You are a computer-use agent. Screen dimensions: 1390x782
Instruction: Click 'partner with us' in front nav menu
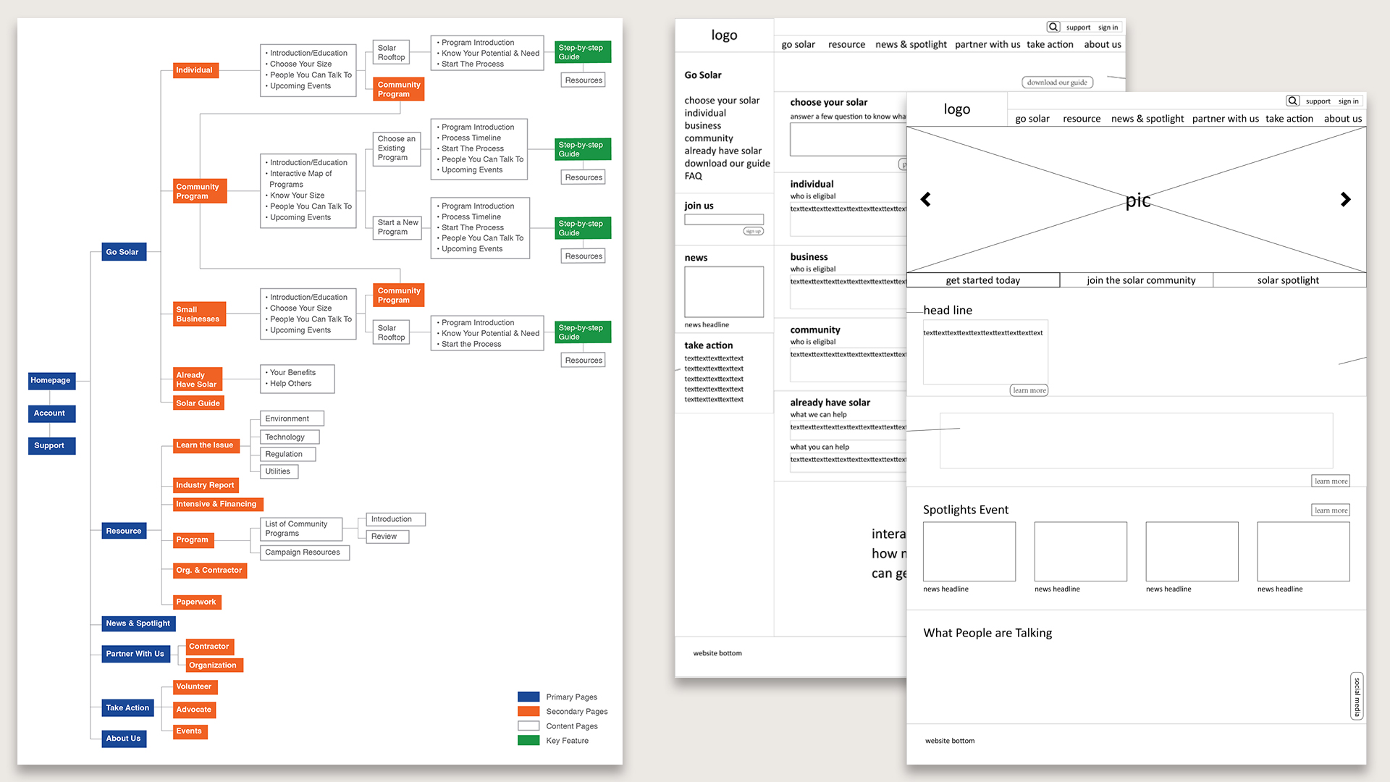point(1225,119)
